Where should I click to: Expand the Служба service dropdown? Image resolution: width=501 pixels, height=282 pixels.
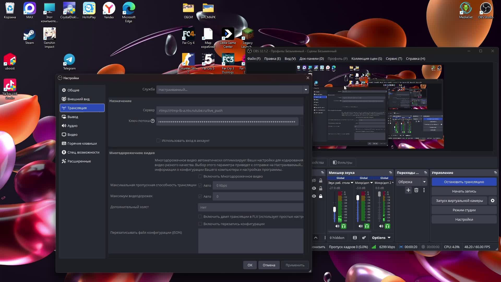click(306, 90)
